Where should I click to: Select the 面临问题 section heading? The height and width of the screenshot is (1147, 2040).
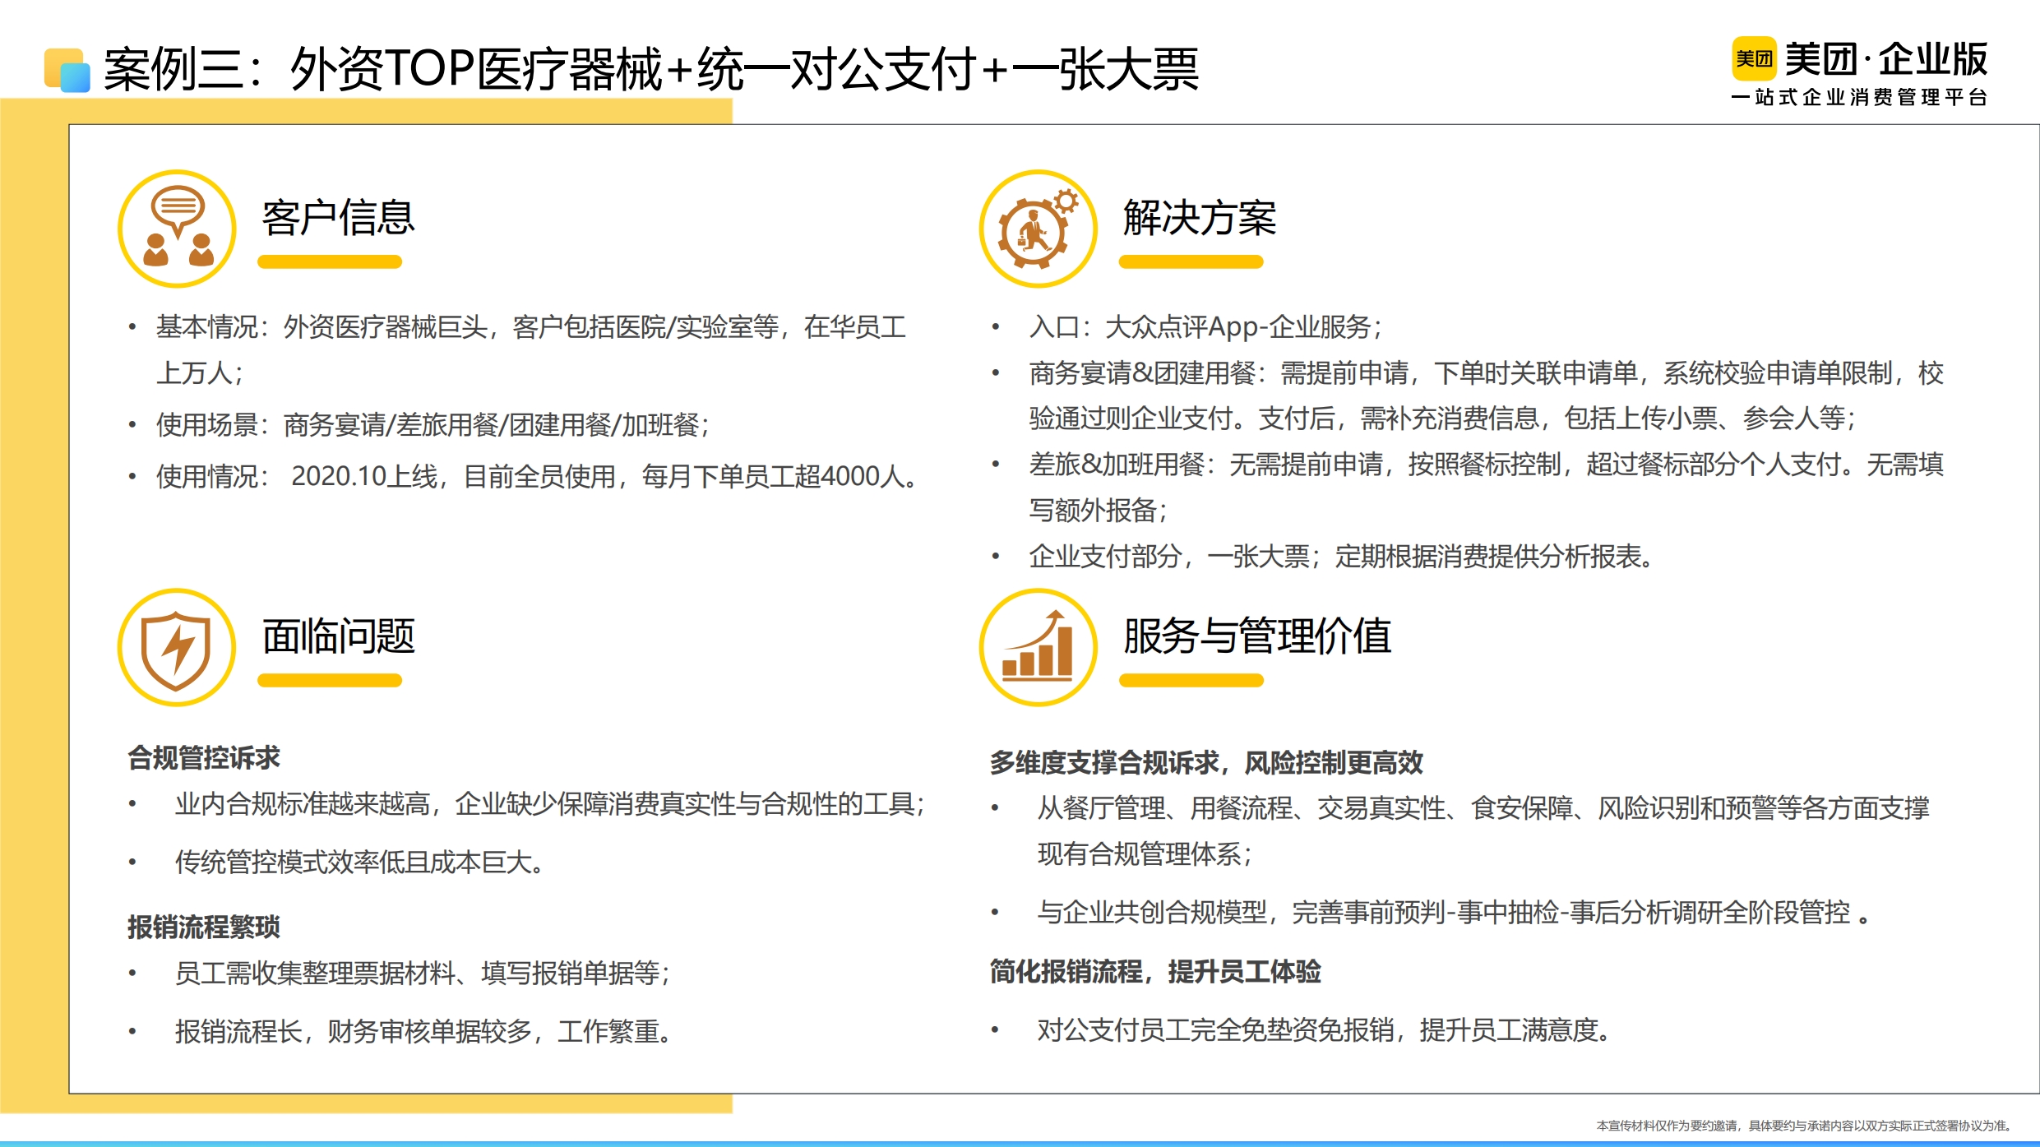tap(338, 636)
